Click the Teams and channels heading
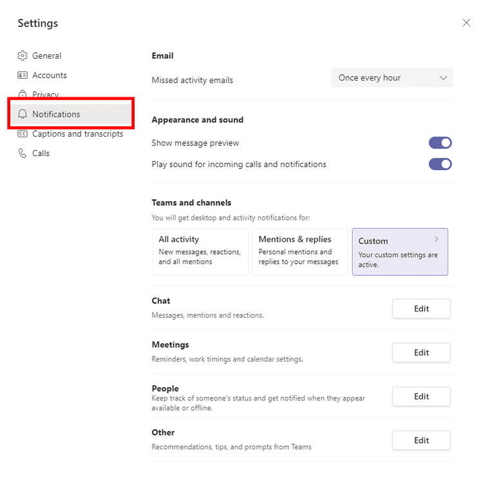This screenshot has height=486, width=483. pyautogui.click(x=191, y=202)
